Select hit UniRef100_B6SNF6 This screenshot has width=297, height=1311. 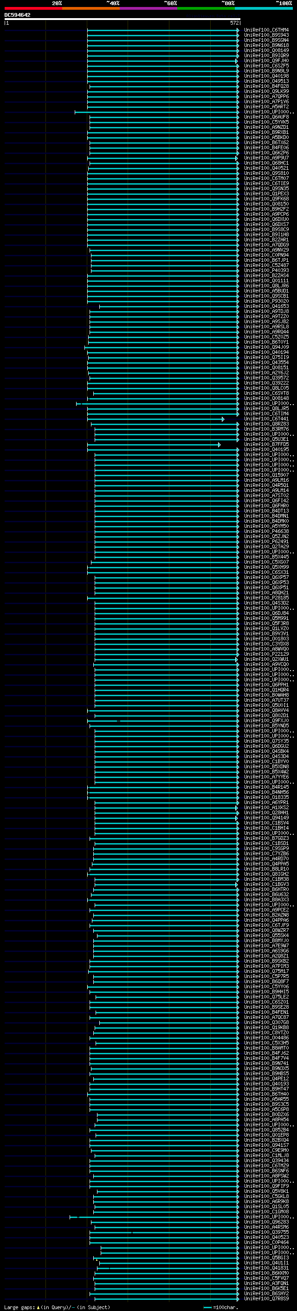(x=266, y=1171)
